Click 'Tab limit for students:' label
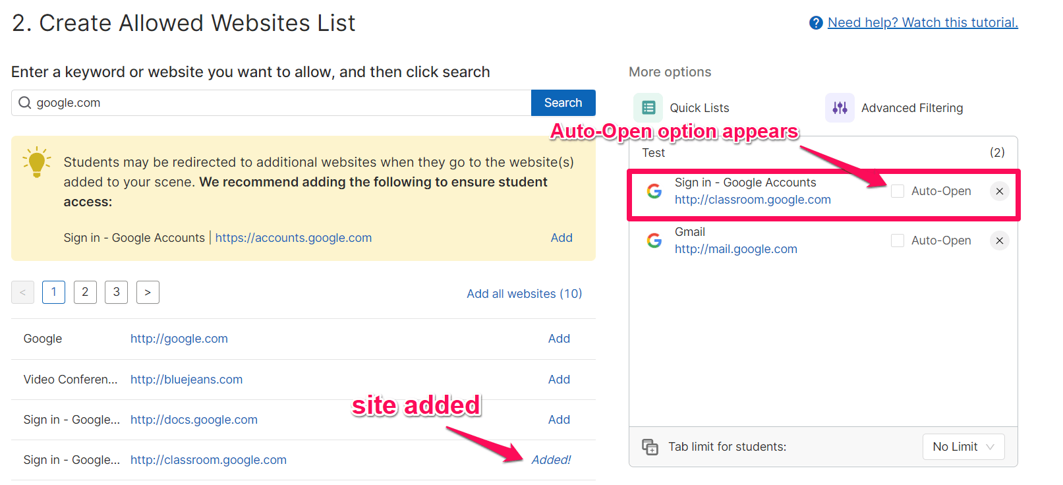Viewport: 1063px width, 485px height. [728, 447]
